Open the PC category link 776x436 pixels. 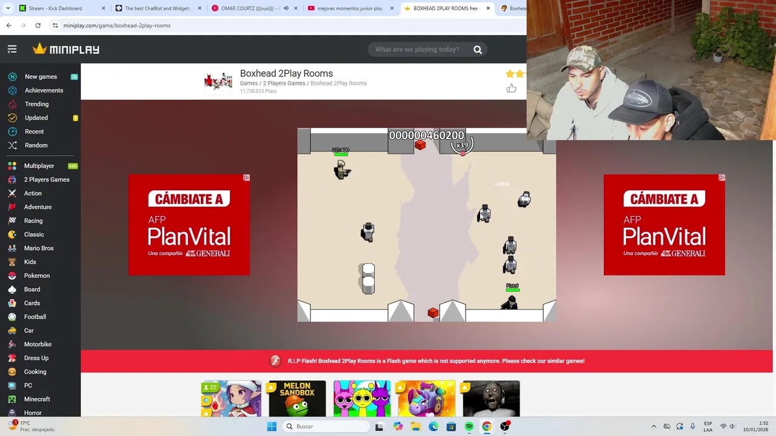(28, 386)
